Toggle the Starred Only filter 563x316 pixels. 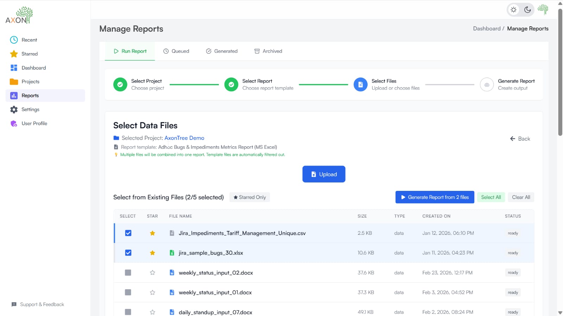tap(249, 197)
